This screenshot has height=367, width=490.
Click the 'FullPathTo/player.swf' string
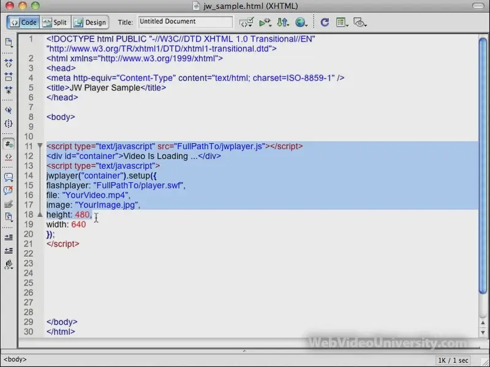(x=138, y=185)
